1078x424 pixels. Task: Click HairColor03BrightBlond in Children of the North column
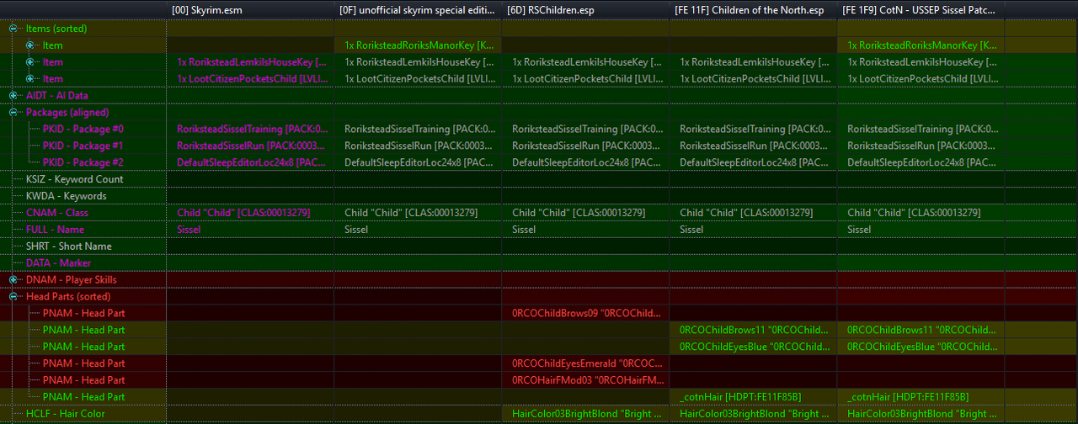tap(755, 414)
